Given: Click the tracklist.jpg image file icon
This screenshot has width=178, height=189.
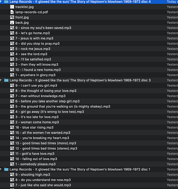Looking at the screenshot, I should click(12, 7).
